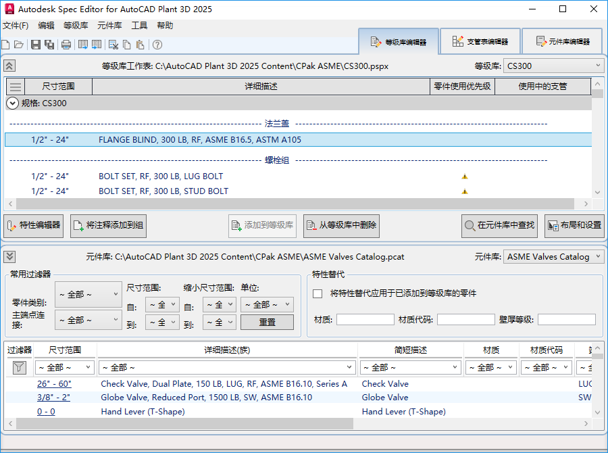Click the Open folder toolbar icon
The width and height of the screenshot is (608, 453).
click(19, 45)
